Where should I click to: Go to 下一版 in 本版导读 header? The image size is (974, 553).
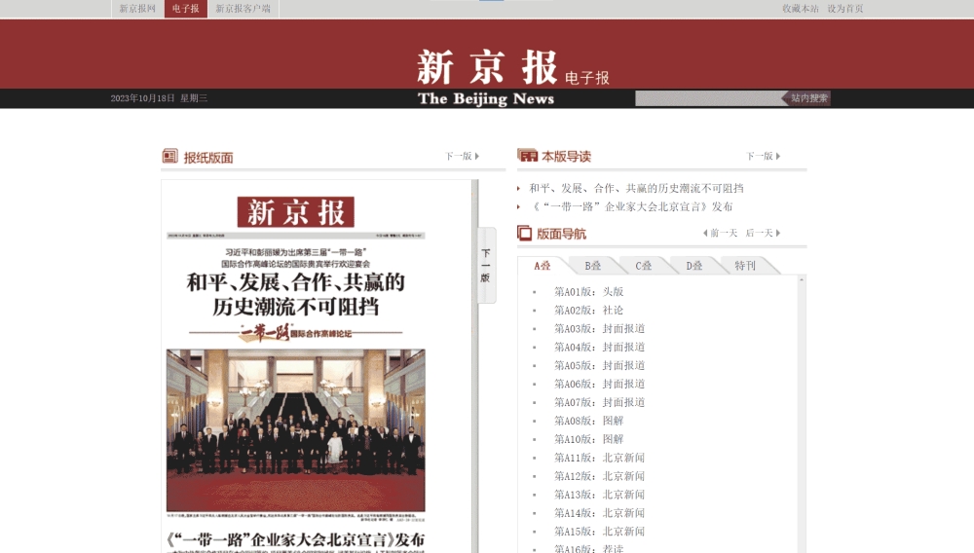(763, 157)
